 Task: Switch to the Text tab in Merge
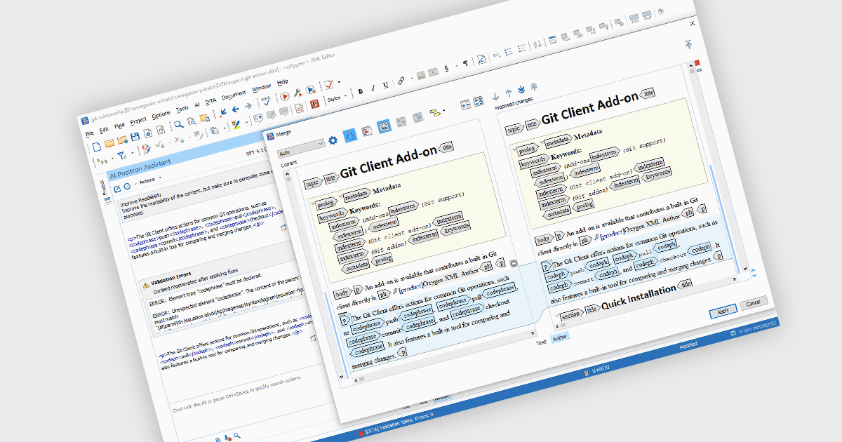click(541, 342)
